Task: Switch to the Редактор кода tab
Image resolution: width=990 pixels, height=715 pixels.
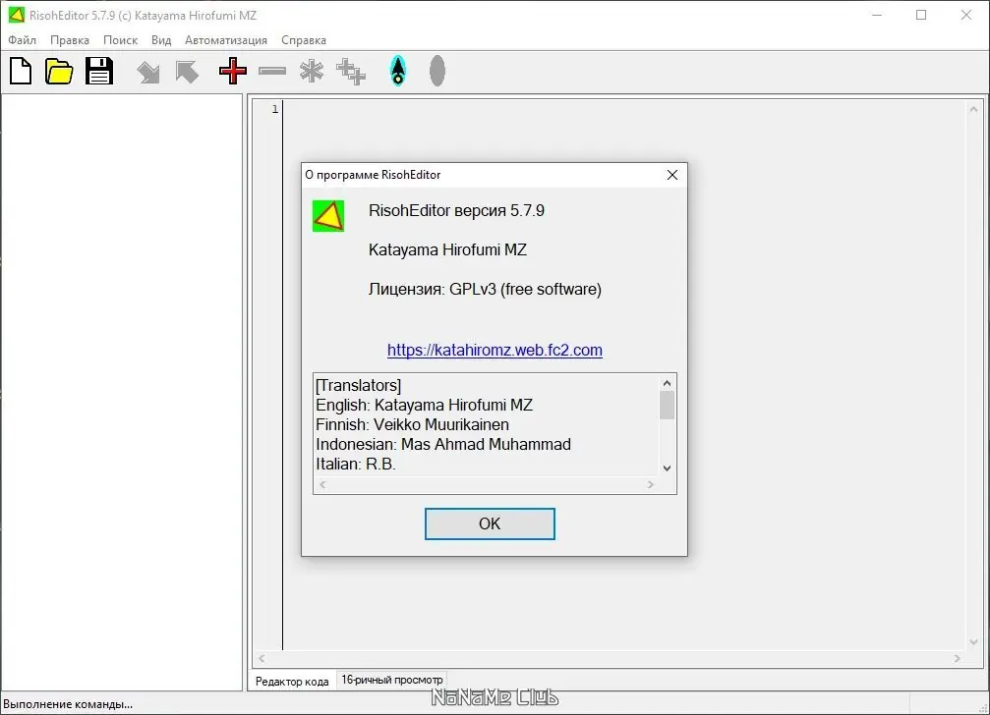Action: 292,681
